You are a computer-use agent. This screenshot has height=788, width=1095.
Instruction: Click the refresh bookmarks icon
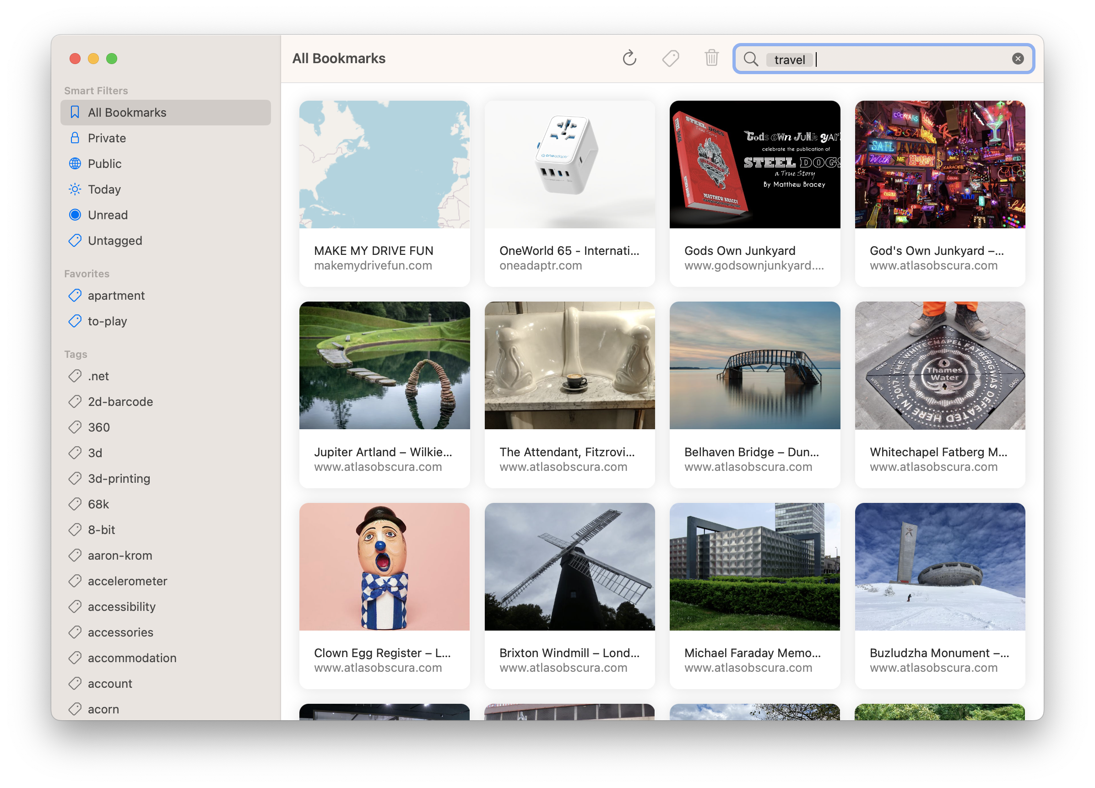(x=629, y=59)
